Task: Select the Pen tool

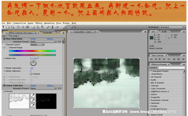Action: coord(38,27)
